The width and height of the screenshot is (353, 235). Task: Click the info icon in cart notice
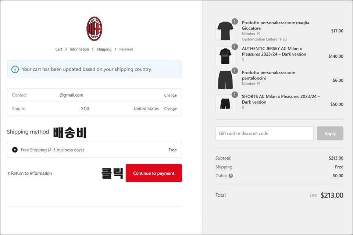[x=15, y=70]
